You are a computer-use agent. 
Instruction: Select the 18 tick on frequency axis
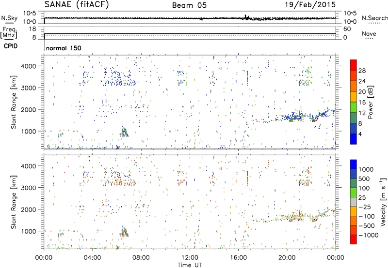click(32, 29)
